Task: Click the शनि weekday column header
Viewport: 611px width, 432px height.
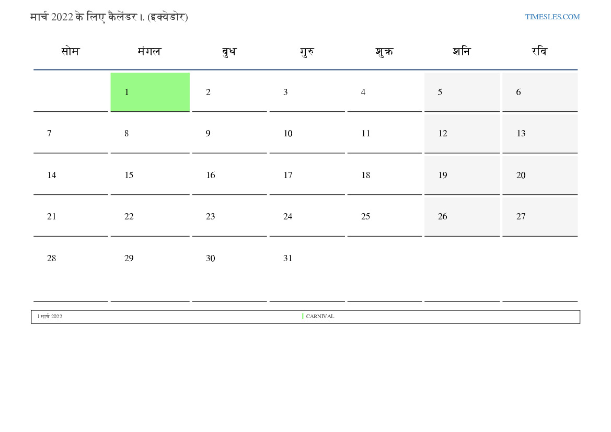Action: click(462, 51)
